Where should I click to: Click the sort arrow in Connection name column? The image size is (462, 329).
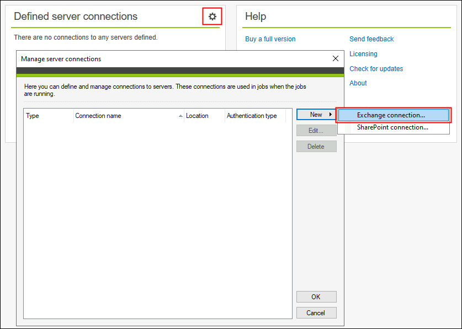(x=180, y=116)
